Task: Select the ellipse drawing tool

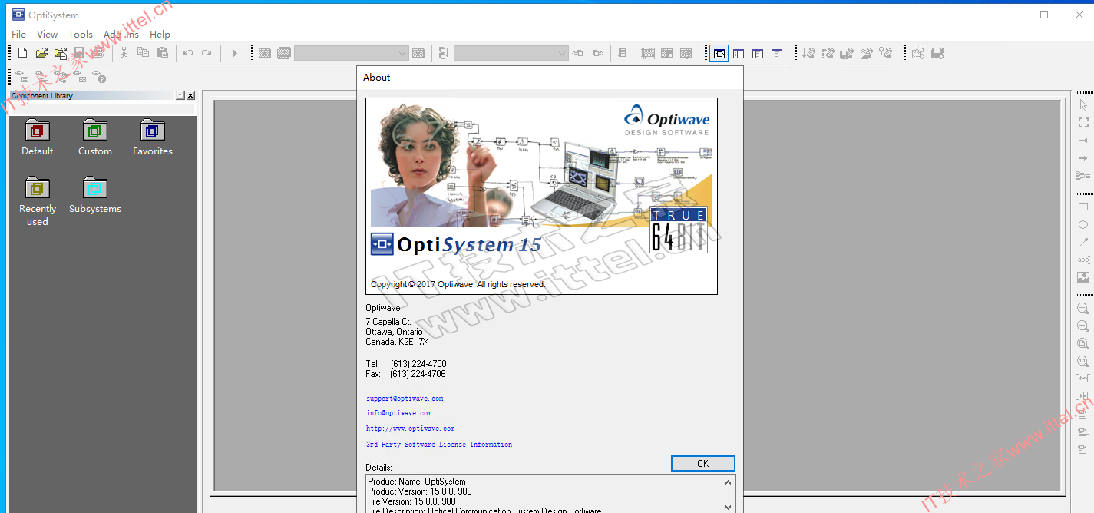Action: (x=1083, y=224)
